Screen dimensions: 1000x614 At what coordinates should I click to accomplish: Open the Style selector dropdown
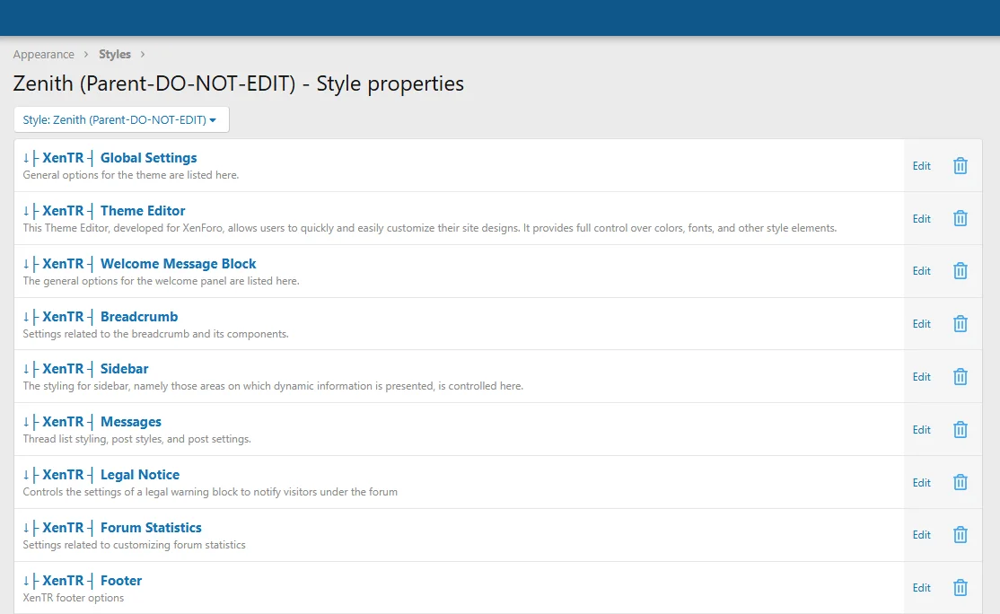pos(121,119)
